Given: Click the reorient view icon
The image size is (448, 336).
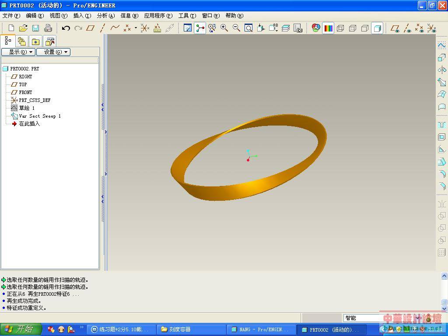Looking at the screenshot, I should pyautogui.click(x=261, y=28).
